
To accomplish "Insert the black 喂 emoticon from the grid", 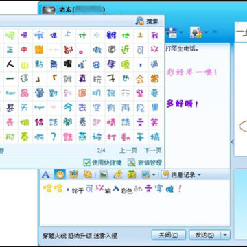I will [68, 64].
